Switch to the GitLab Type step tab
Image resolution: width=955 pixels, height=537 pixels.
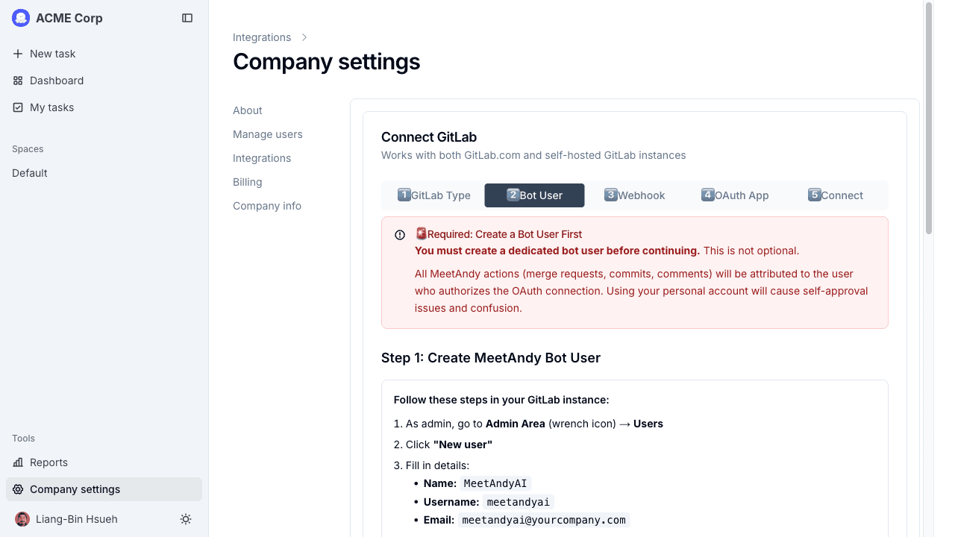coord(433,195)
